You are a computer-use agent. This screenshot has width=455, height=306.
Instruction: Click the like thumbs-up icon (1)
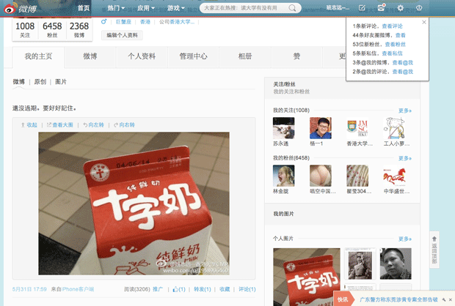pyautogui.click(x=175, y=289)
